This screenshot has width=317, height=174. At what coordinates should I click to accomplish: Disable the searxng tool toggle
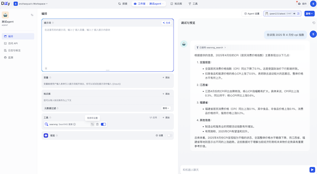pyautogui.click(x=103, y=124)
